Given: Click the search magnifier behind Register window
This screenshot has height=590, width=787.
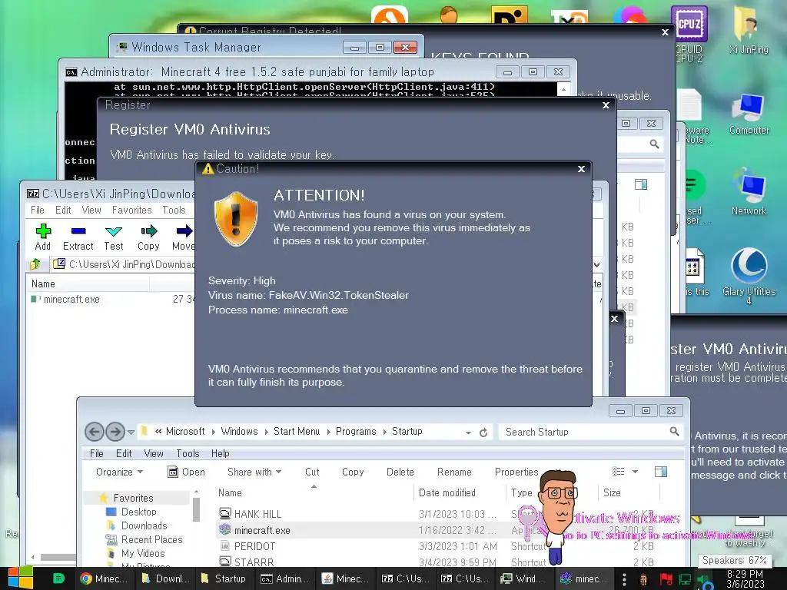Looking at the screenshot, I should point(654,144).
